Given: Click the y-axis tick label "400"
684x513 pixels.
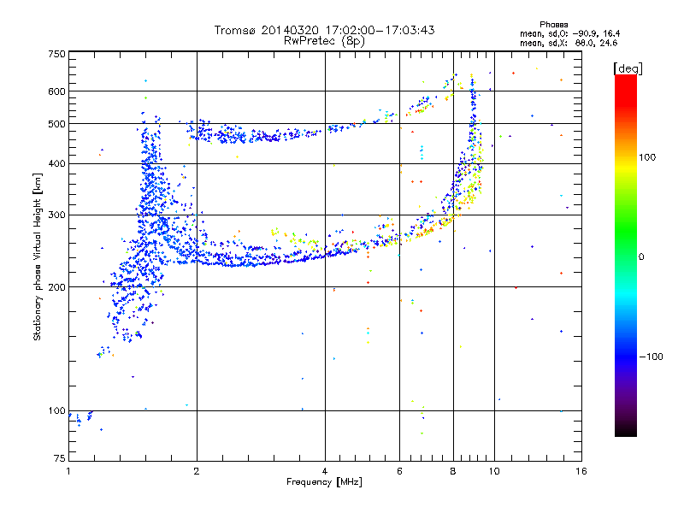Looking at the screenshot, I should tap(56, 164).
